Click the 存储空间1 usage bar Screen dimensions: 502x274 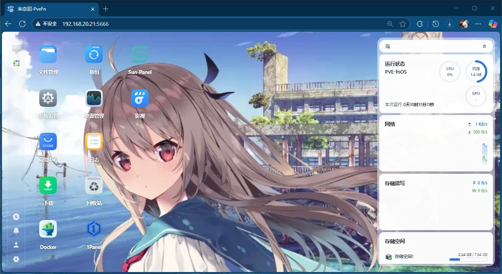point(468,260)
